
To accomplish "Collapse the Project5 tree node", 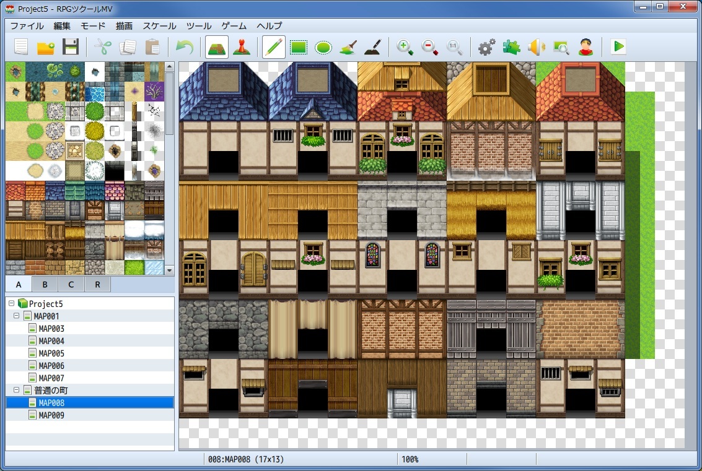I will coord(12,304).
